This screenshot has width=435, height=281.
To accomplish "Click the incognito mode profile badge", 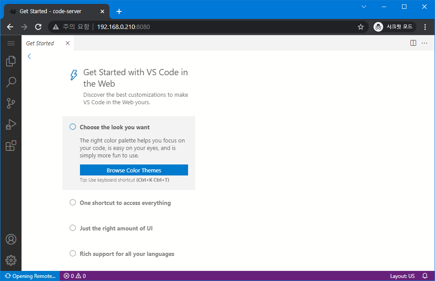I will tap(394, 27).
